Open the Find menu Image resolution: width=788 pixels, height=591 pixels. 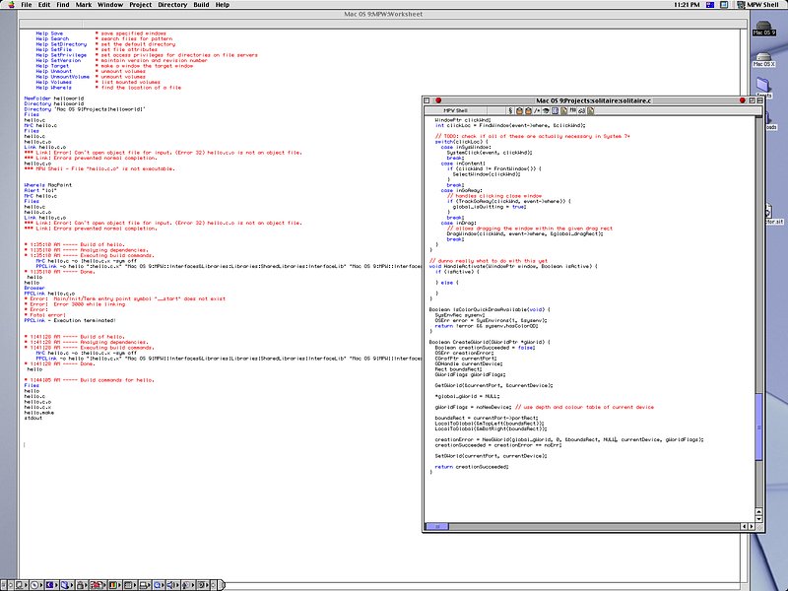click(x=63, y=5)
